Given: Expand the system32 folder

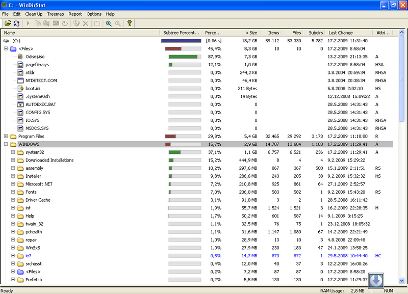Looking at the screenshot, I should click(13, 152).
